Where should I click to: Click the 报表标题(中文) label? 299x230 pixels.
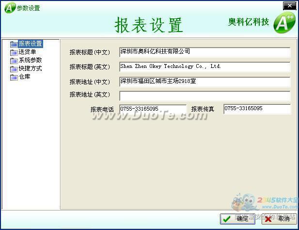pos(90,52)
